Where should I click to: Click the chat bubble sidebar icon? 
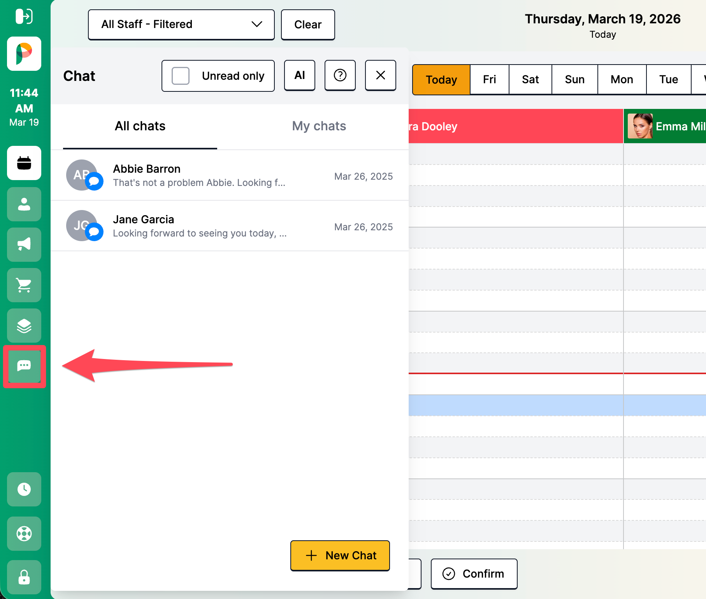point(24,366)
